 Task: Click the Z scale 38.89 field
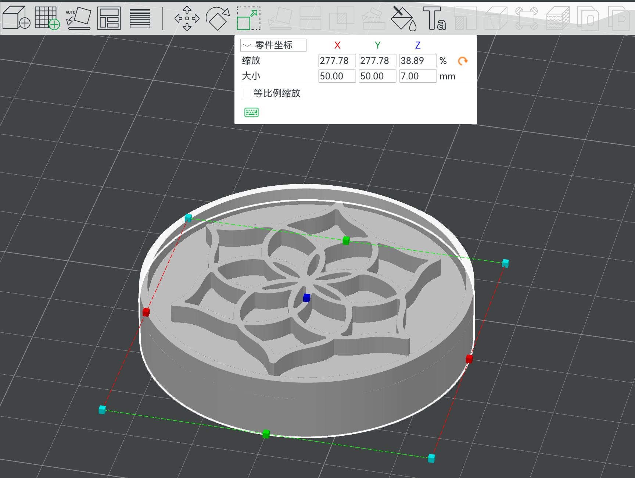click(418, 61)
